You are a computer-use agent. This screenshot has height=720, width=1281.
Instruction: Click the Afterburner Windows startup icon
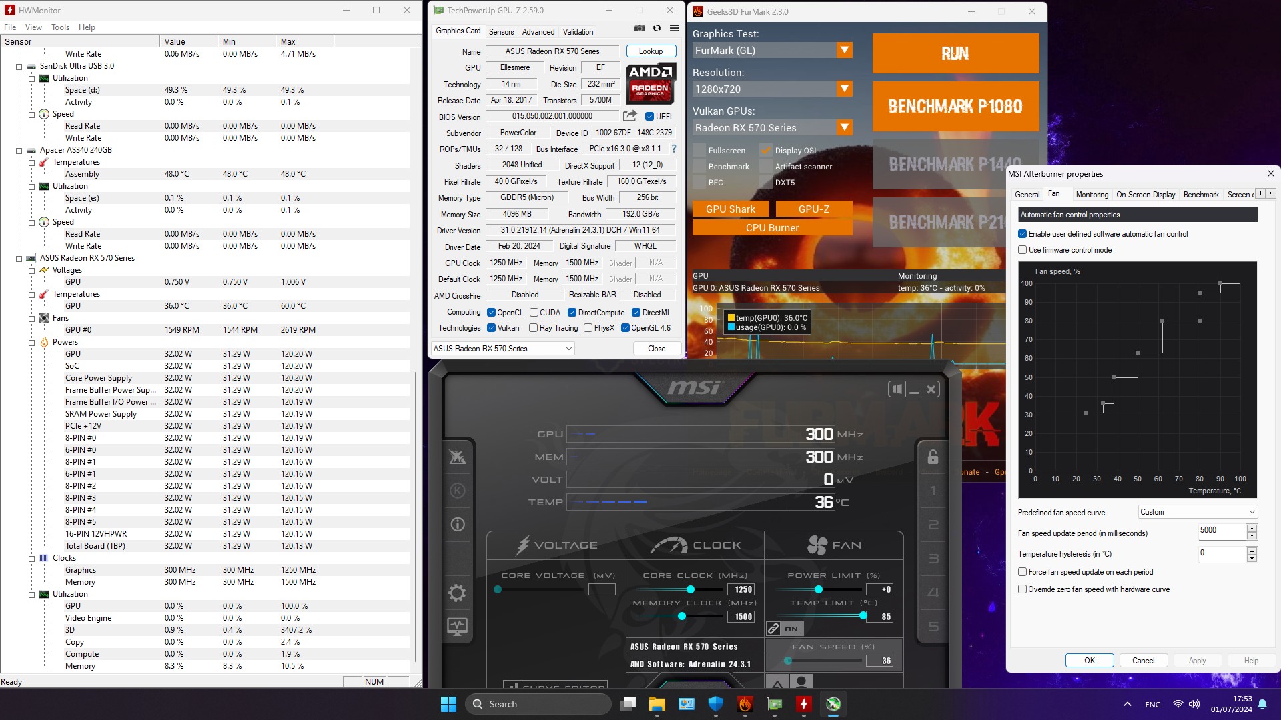pos(897,389)
